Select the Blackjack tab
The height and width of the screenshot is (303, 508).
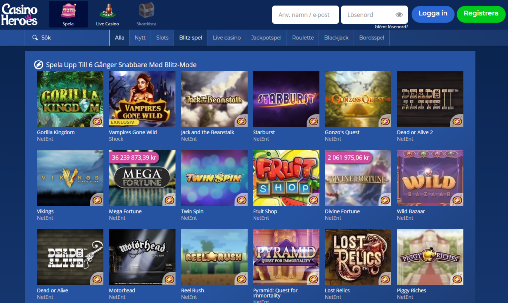click(336, 38)
